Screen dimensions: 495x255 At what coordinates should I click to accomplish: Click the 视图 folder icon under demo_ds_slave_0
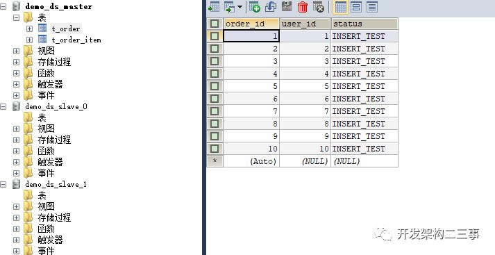click(x=28, y=129)
